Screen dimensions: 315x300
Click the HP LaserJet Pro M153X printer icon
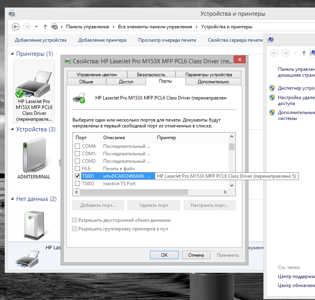(x=34, y=84)
